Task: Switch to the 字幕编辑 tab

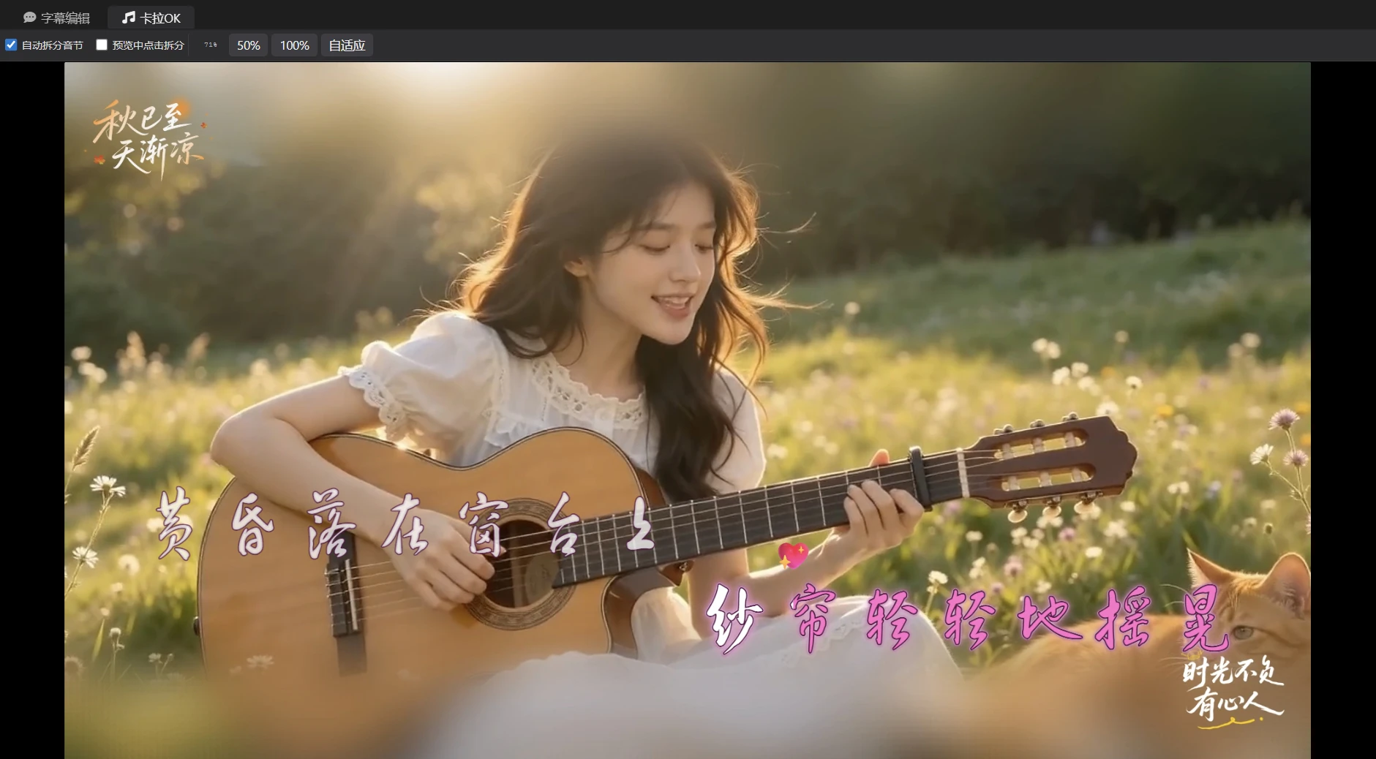Action: coord(56,18)
